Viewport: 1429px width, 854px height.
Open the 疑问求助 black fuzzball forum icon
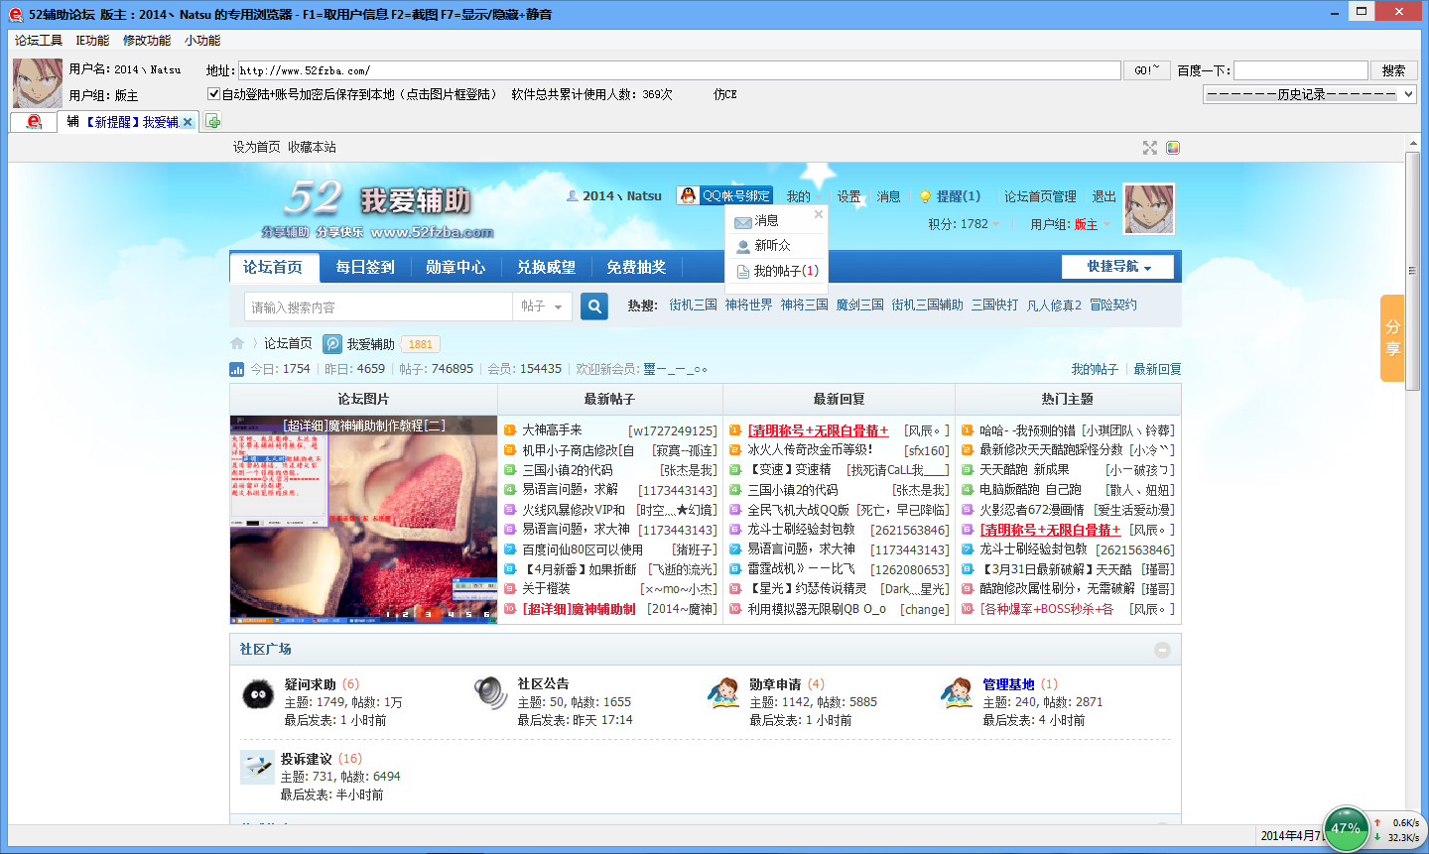pyautogui.click(x=258, y=694)
